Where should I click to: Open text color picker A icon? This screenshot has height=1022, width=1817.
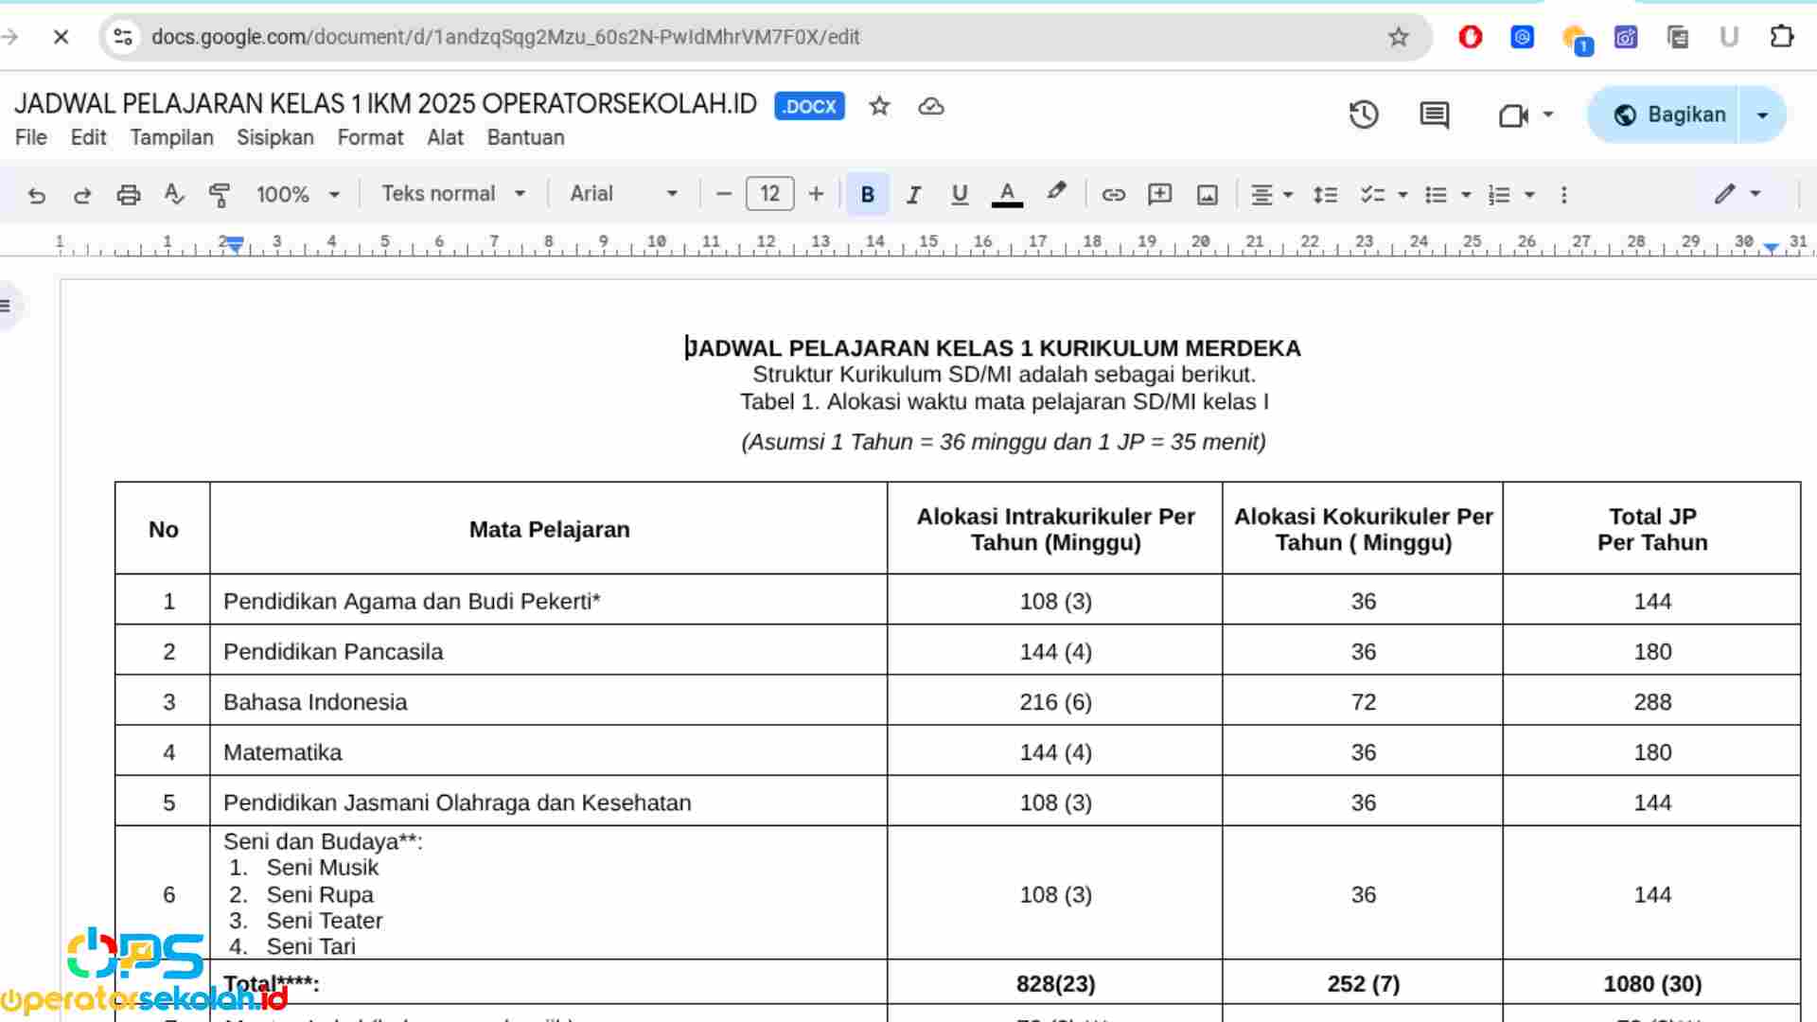pyautogui.click(x=1007, y=195)
